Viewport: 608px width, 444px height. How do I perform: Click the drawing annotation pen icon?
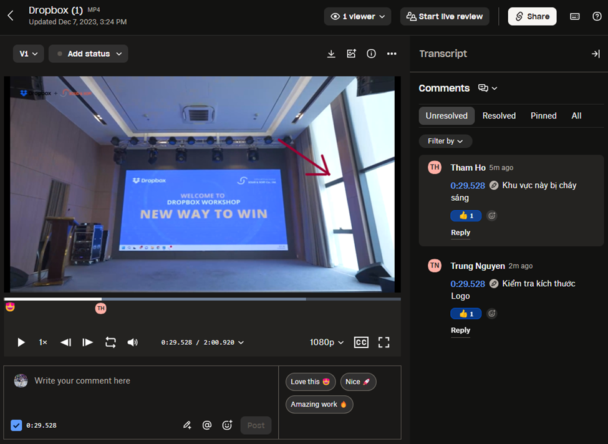coord(187,425)
